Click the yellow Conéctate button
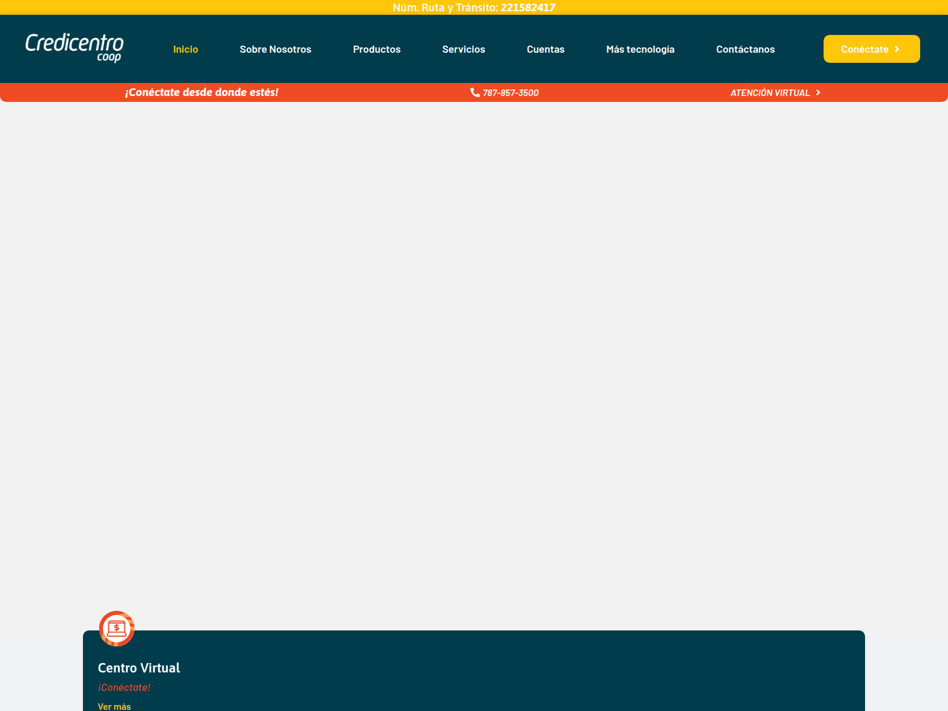The image size is (948, 711). [872, 49]
